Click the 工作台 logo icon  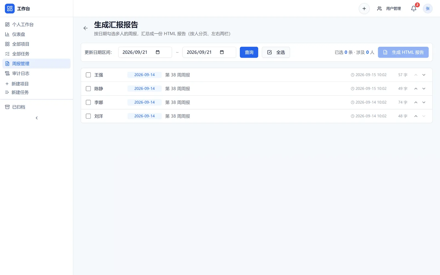click(10, 9)
